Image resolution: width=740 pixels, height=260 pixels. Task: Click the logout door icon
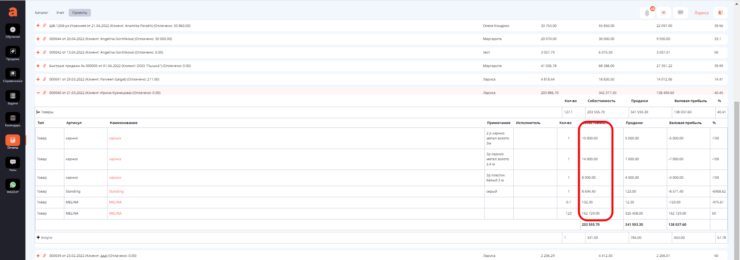tap(720, 13)
